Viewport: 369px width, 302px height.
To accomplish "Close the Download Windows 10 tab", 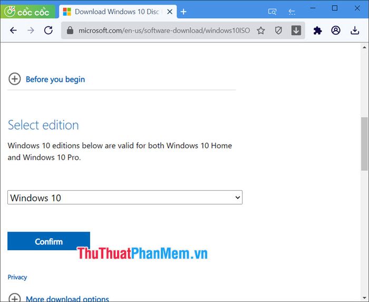I will (x=170, y=12).
